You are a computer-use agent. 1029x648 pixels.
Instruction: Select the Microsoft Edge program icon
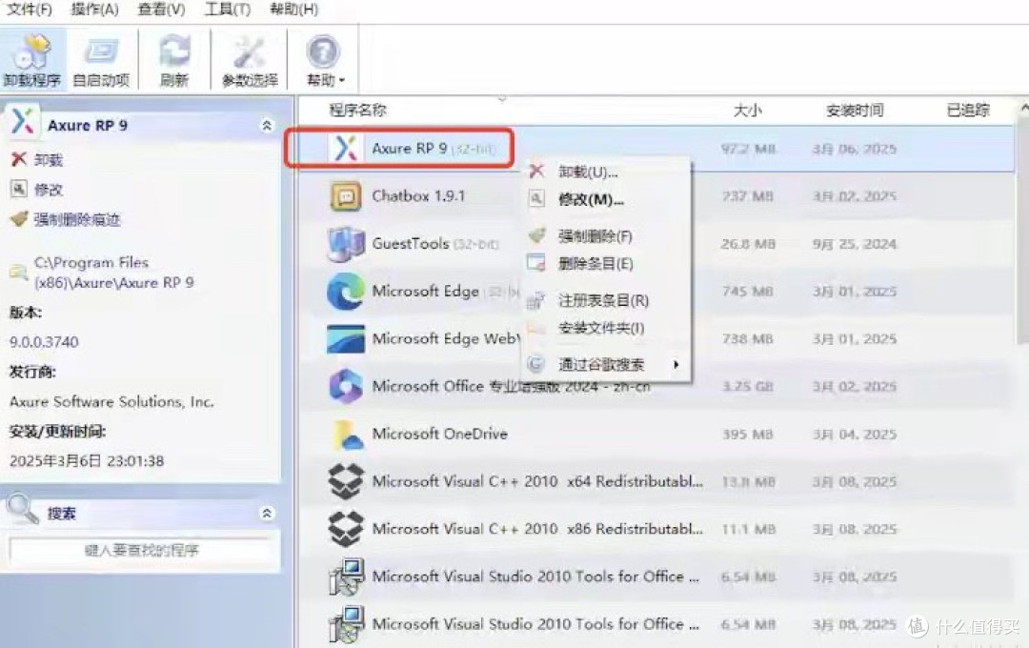346,291
